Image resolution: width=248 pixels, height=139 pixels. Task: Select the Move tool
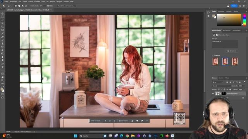pyautogui.click(x=2, y=14)
